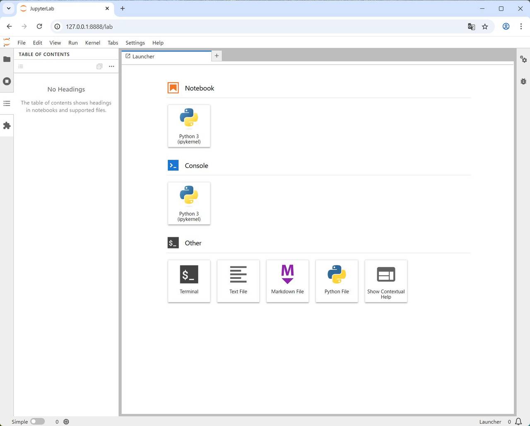Toggle auto-numbering in Table of Contents toolbar
This screenshot has width=530, height=426.
coord(21,66)
